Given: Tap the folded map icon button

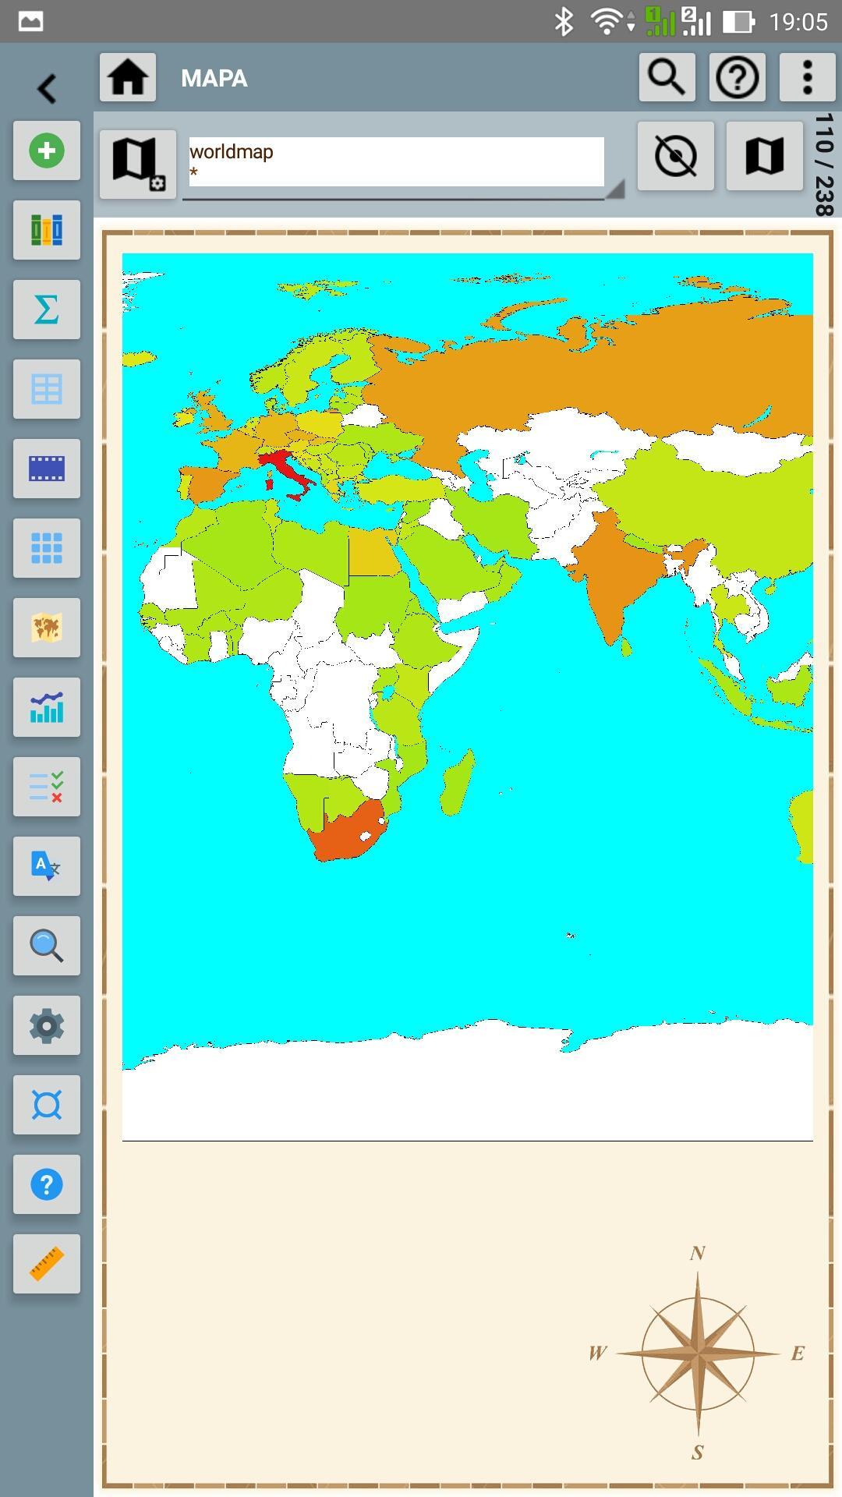Looking at the screenshot, I should (765, 156).
